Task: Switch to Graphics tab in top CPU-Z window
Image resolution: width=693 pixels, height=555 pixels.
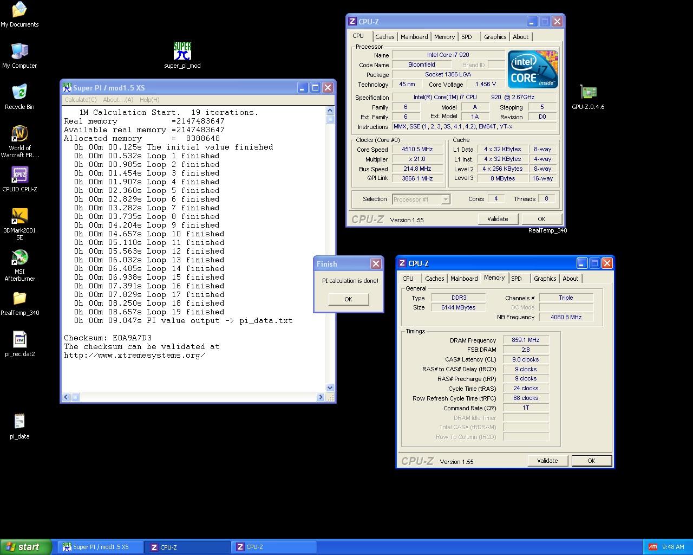Action: (495, 37)
